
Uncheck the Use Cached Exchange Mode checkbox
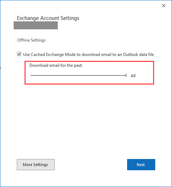tap(19, 54)
